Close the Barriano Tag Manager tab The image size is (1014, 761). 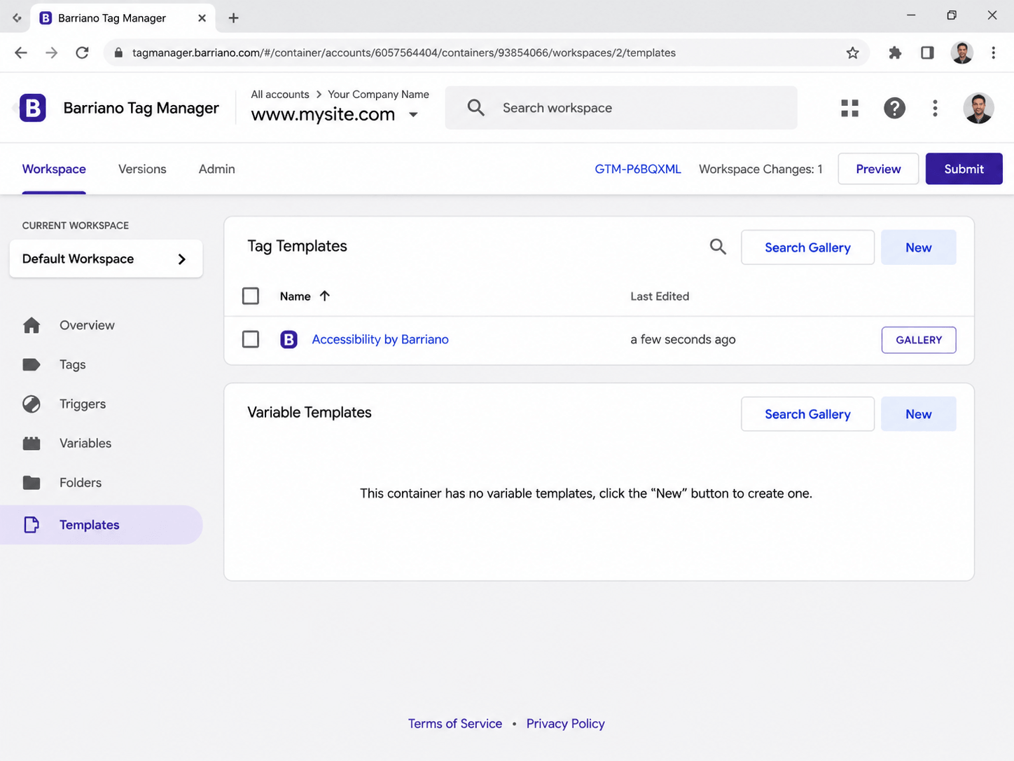coord(202,18)
